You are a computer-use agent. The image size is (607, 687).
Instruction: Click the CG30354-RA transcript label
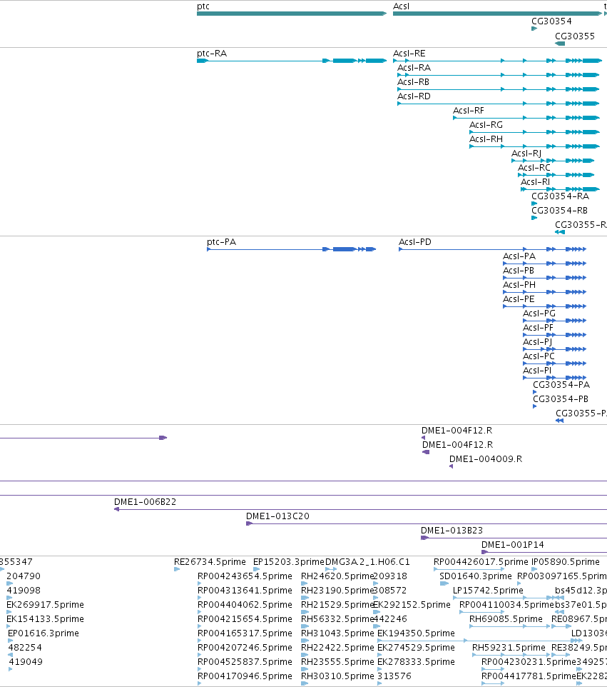560,196
